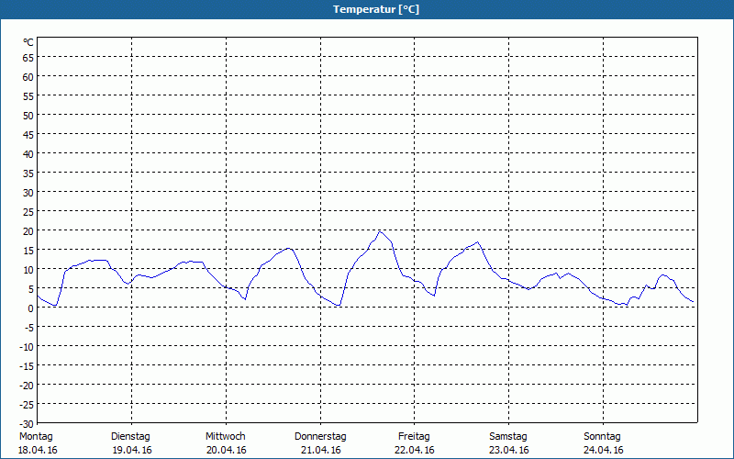
Task: Click the Freitag day label
Action: [x=415, y=437]
